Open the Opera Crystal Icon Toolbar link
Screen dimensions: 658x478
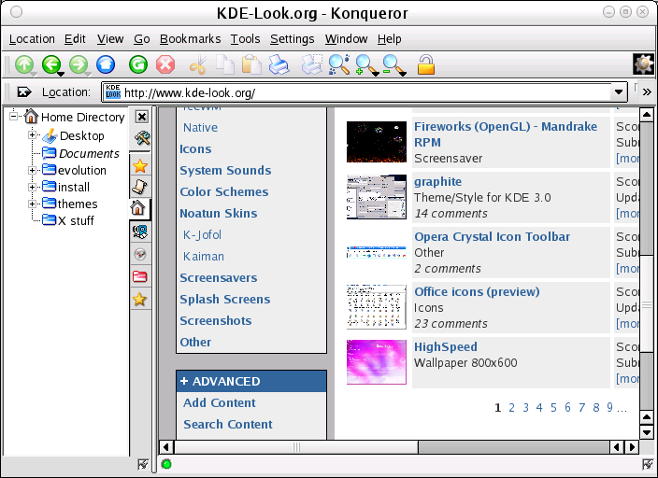pyautogui.click(x=493, y=236)
